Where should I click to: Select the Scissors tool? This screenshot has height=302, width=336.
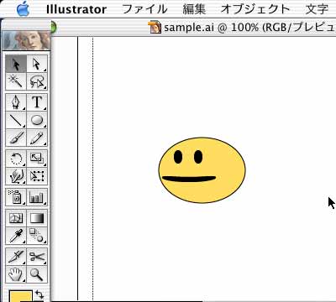[37, 257]
